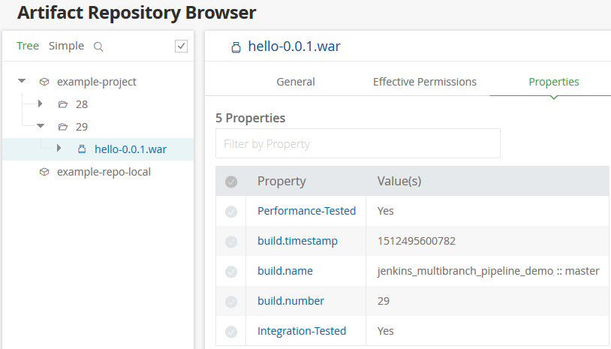Check the build.number row checkbox

click(231, 302)
